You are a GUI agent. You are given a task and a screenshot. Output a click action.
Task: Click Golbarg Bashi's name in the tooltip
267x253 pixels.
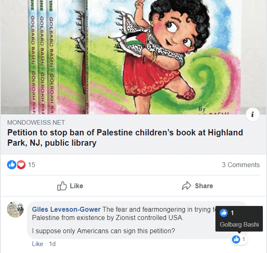239,225
